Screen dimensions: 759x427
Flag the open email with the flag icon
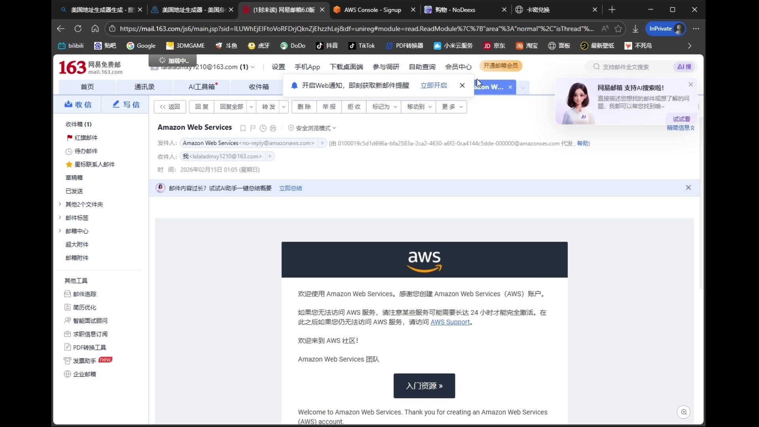253,128
